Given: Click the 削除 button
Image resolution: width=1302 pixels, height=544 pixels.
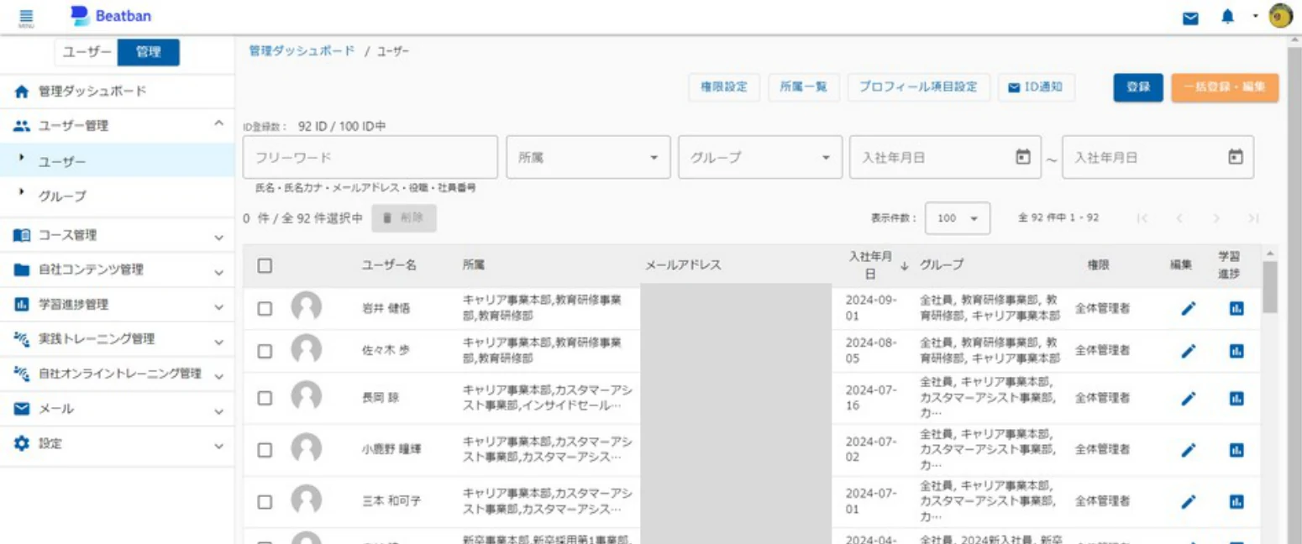Looking at the screenshot, I should (x=404, y=218).
